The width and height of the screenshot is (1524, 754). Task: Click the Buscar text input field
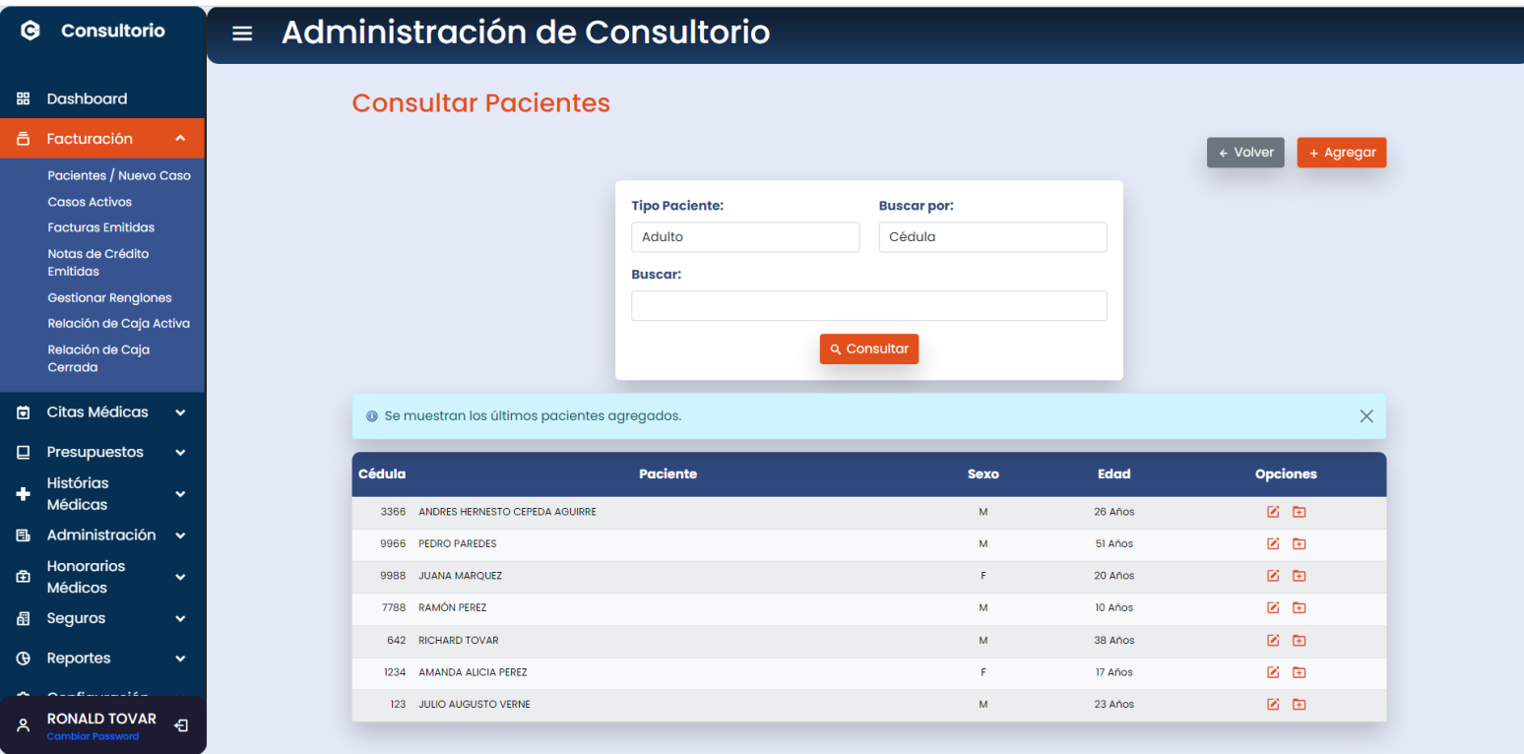[x=868, y=306]
